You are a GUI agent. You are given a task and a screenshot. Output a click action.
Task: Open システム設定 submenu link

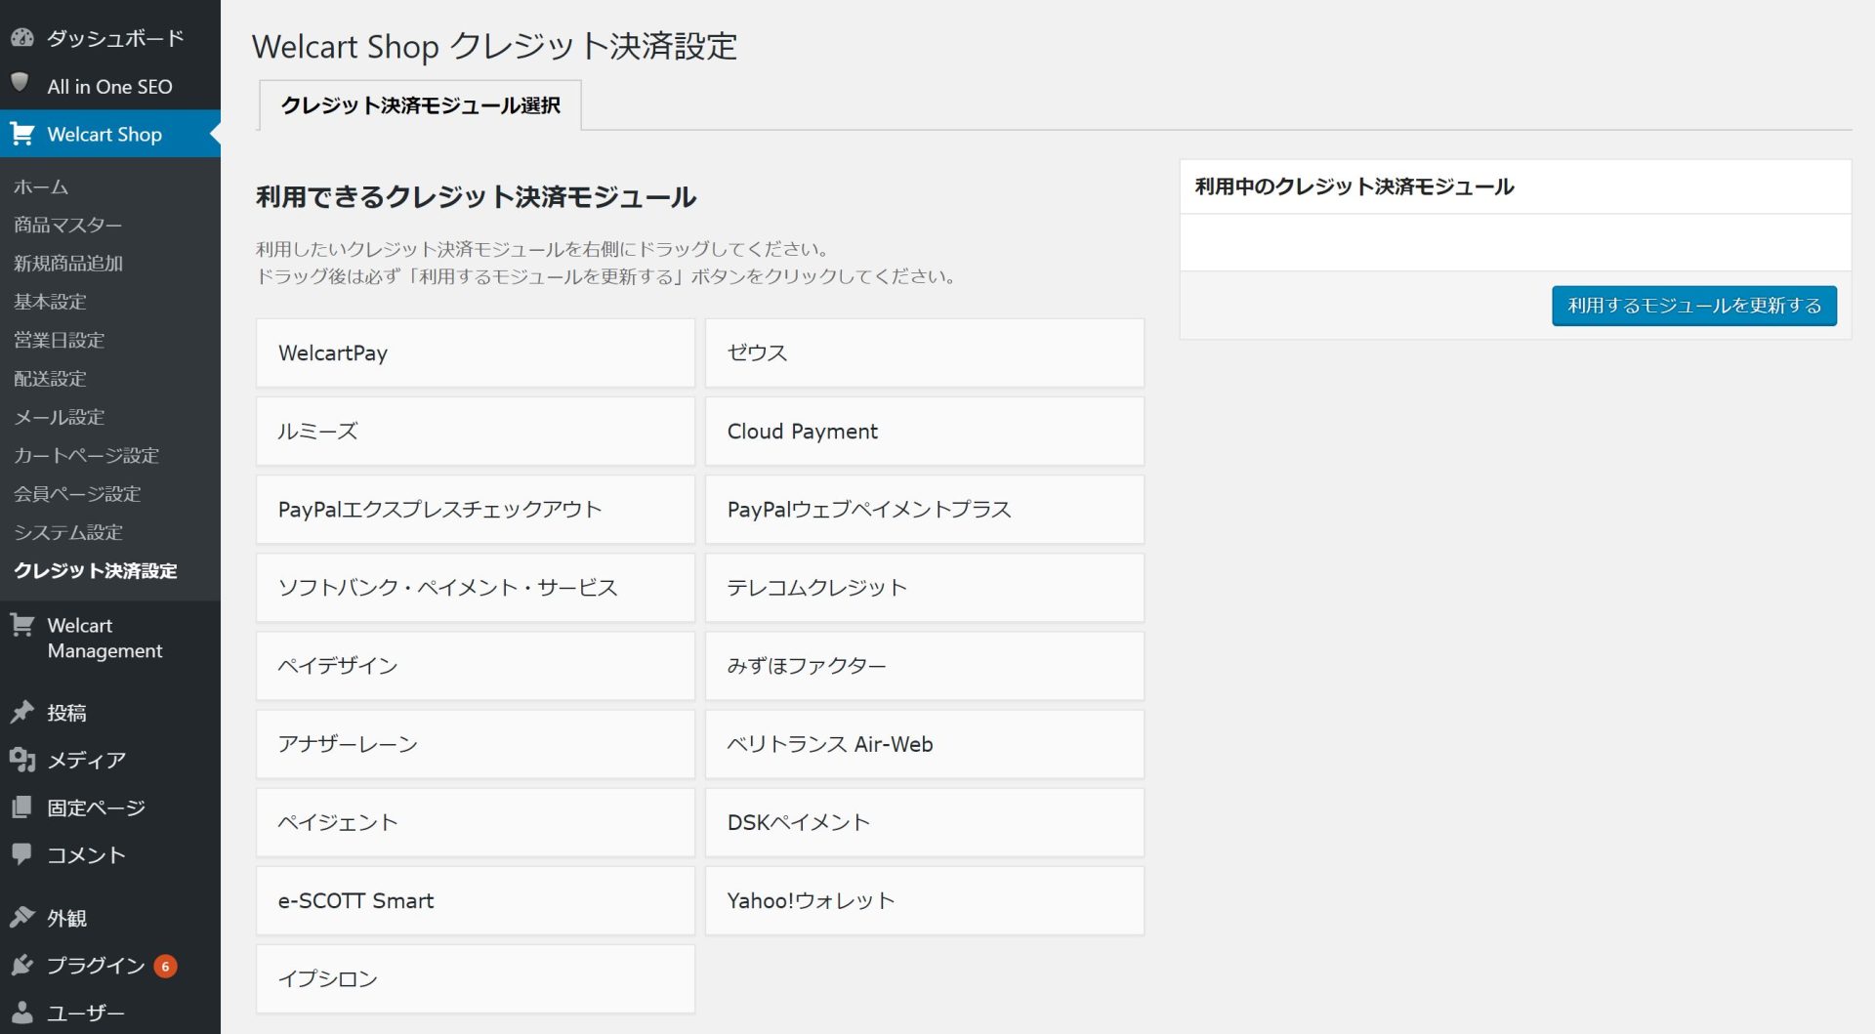tap(67, 532)
